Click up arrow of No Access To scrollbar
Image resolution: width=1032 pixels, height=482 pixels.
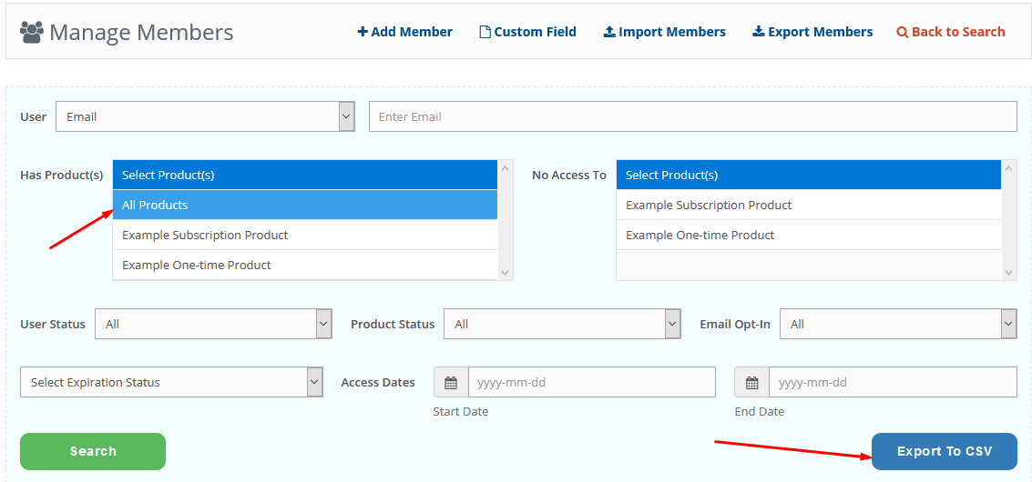coord(1009,167)
